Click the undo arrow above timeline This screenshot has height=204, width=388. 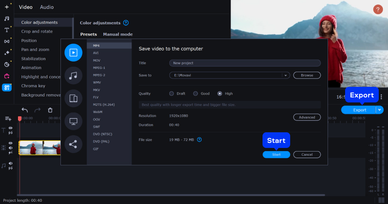pyautogui.click(x=25, y=110)
